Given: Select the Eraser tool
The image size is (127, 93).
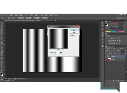Looking at the screenshot, I should [x=2, y=48].
